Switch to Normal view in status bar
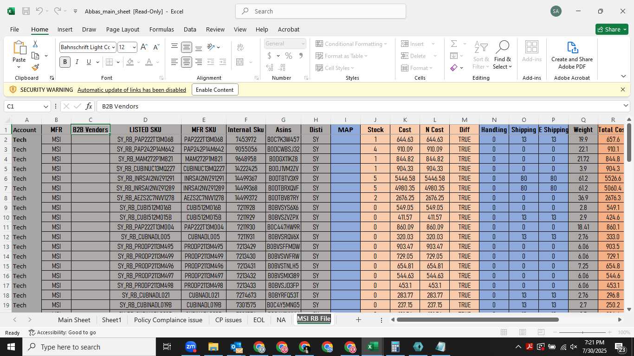 (x=504, y=332)
